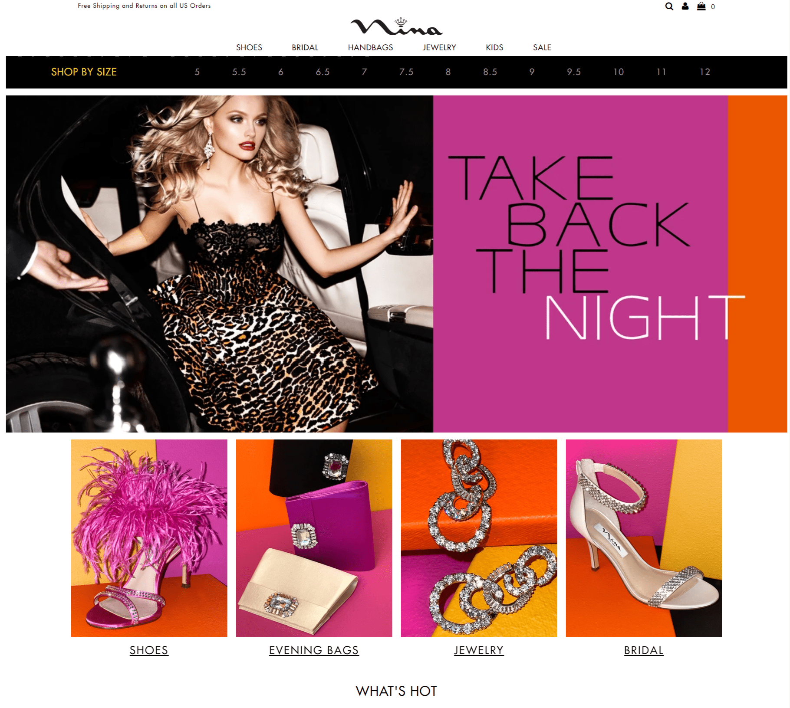This screenshot has width=790, height=708.
Task: Open the purple clutch bags thumbnail
Action: (x=314, y=538)
